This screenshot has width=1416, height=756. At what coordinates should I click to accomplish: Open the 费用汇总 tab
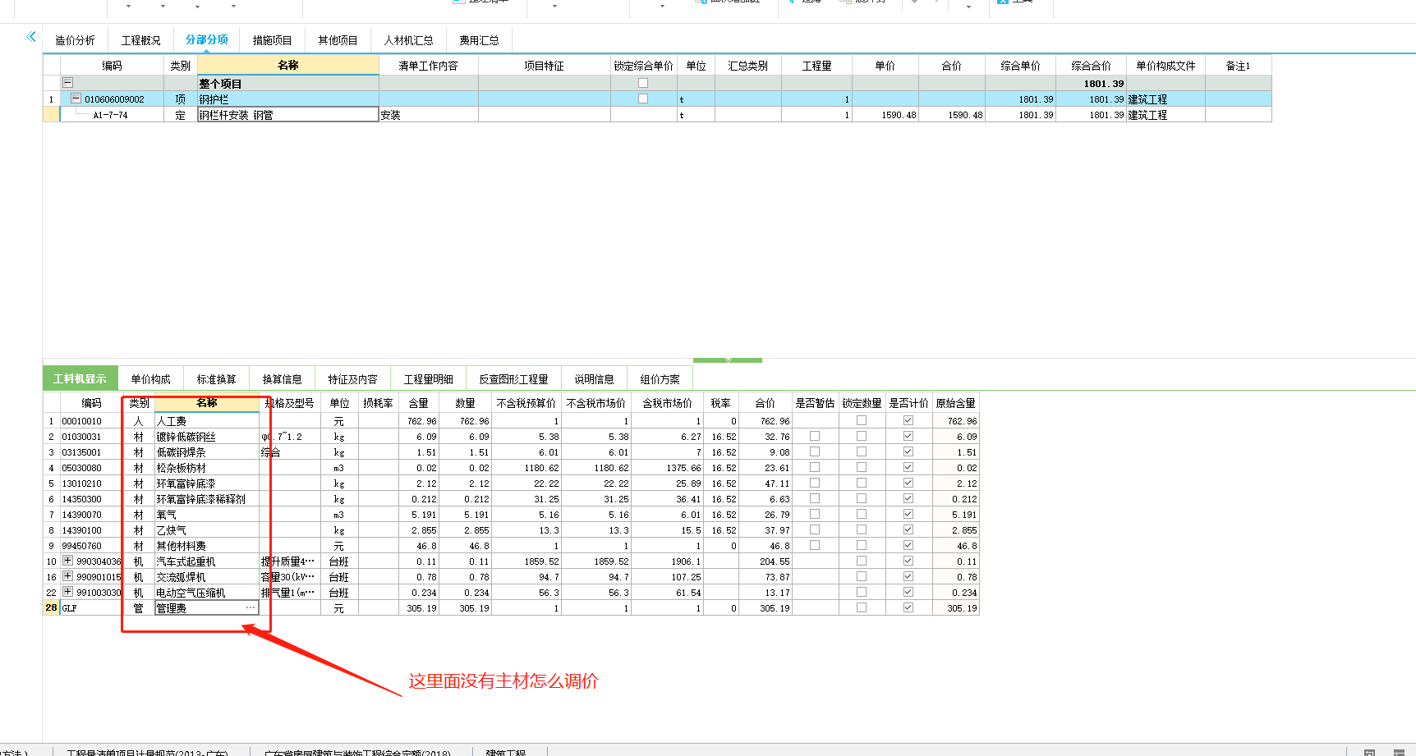[479, 40]
